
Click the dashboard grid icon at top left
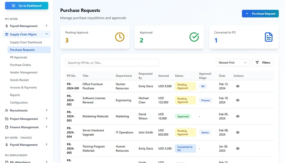point(13,6)
